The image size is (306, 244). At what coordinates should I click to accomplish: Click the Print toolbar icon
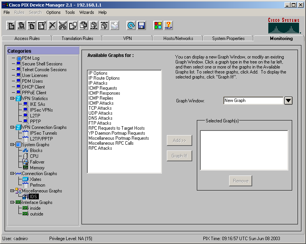[115, 25]
